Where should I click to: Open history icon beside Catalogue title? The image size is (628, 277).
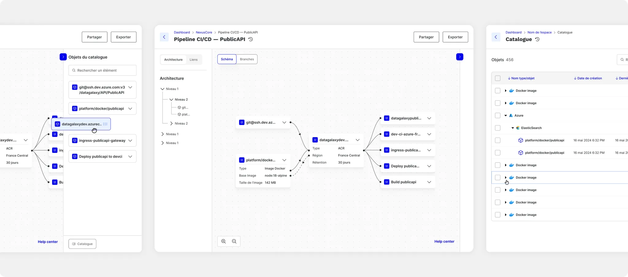click(x=537, y=39)
